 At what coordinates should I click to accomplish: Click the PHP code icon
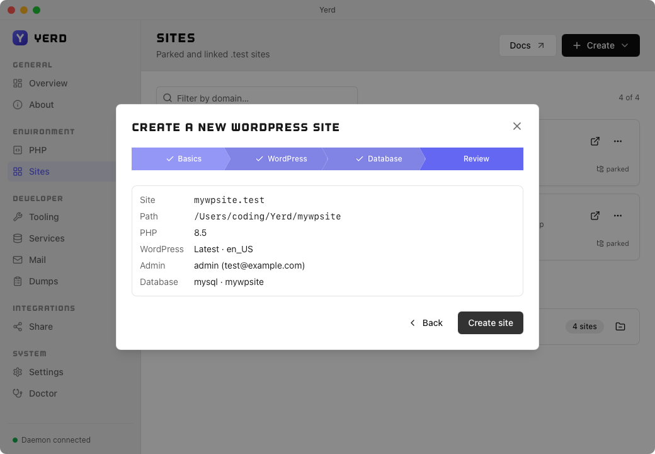click(x=18, y=150)
